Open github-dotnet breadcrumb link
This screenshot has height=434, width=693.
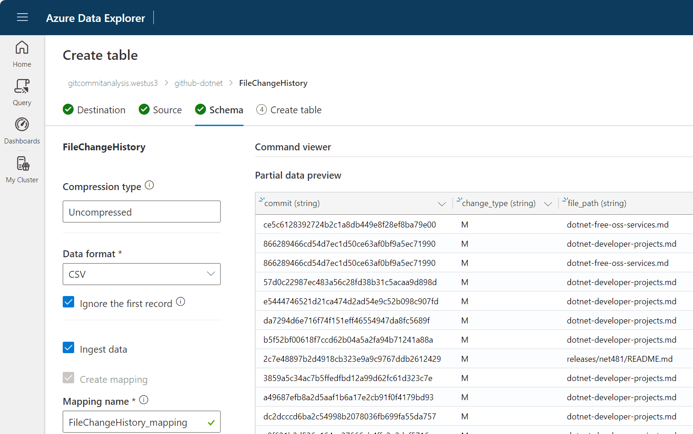point(199,83)
